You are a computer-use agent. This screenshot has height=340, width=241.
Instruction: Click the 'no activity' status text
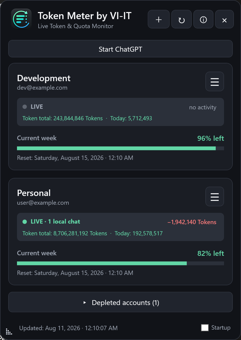point(203,107)
